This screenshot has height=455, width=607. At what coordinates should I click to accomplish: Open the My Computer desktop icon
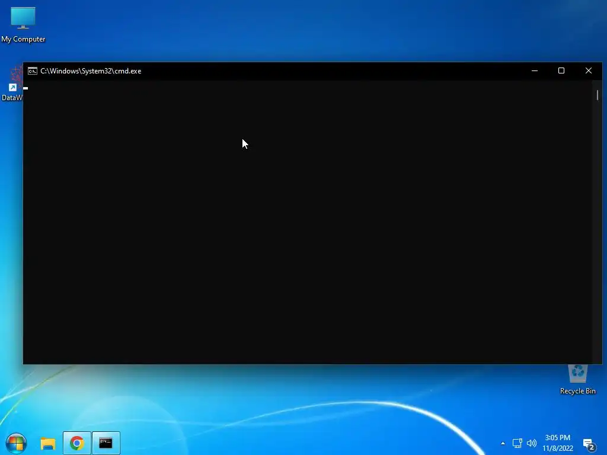point(23,24)
